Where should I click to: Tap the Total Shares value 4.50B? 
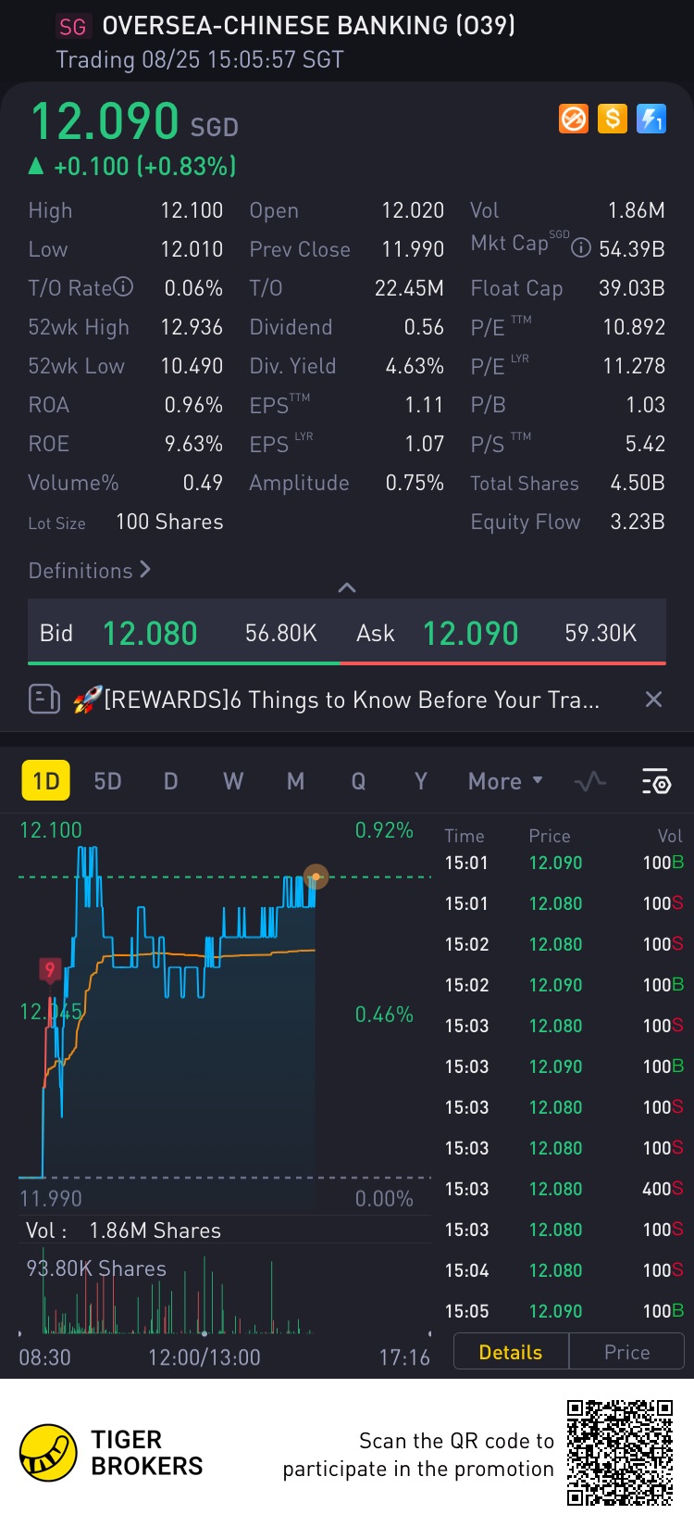click(x=638, y=483)
